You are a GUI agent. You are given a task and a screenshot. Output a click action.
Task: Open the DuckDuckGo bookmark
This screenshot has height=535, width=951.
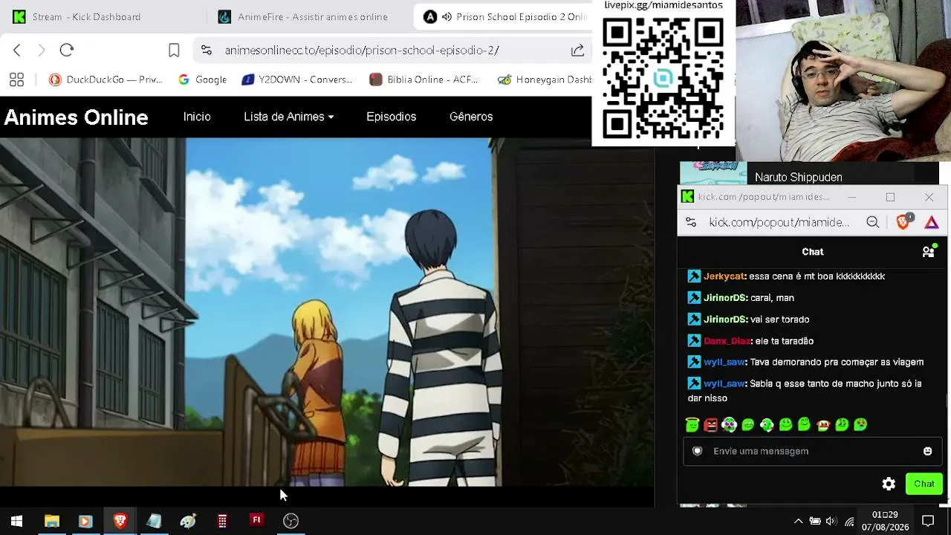pos(105,80)
